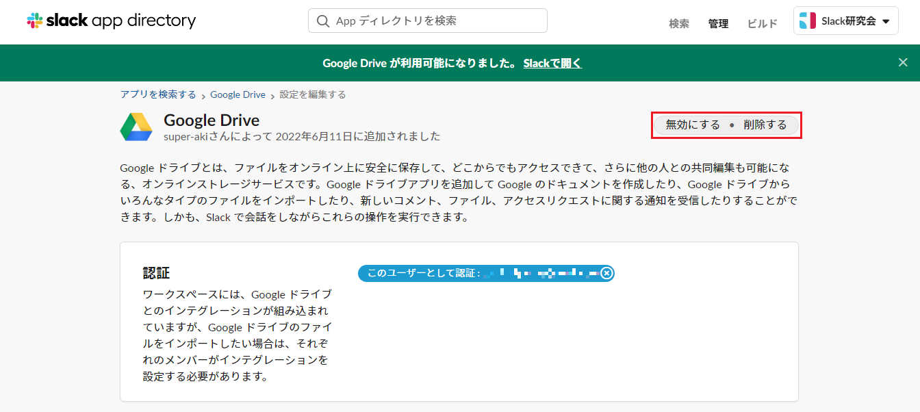This screenshot has width=920, height=412.
Task: Navigate to アプリを検索する breadcrumb
Action: point(158,94)
